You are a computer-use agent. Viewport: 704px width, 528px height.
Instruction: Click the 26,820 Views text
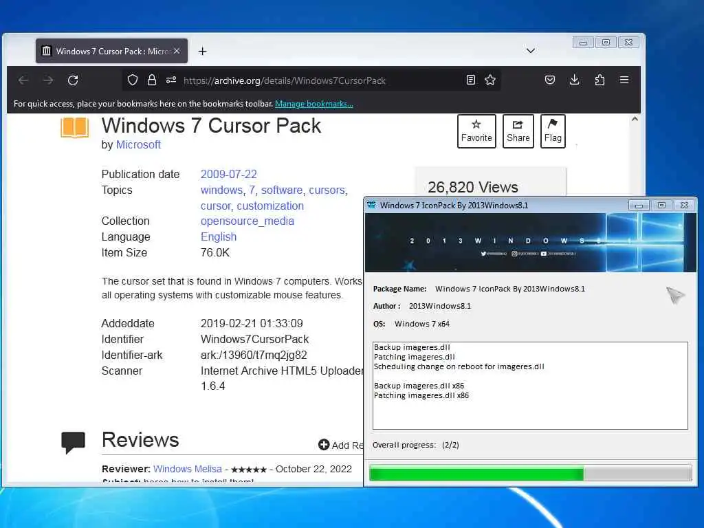point(473,187)
